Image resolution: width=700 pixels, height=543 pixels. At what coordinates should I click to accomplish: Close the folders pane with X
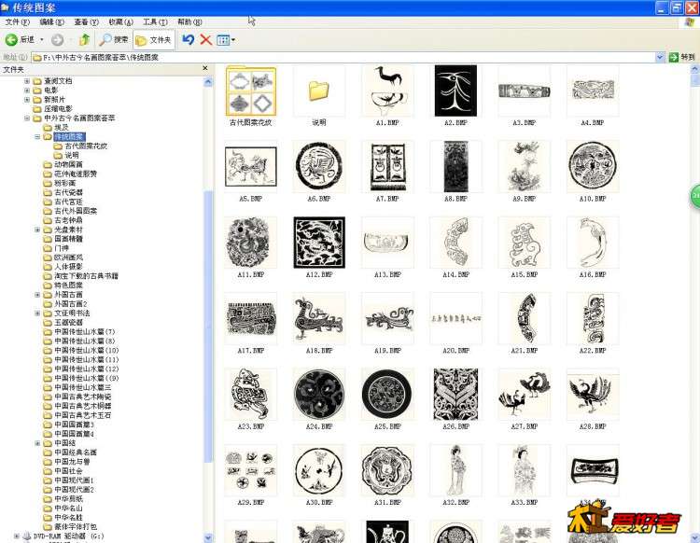[205, 68]
